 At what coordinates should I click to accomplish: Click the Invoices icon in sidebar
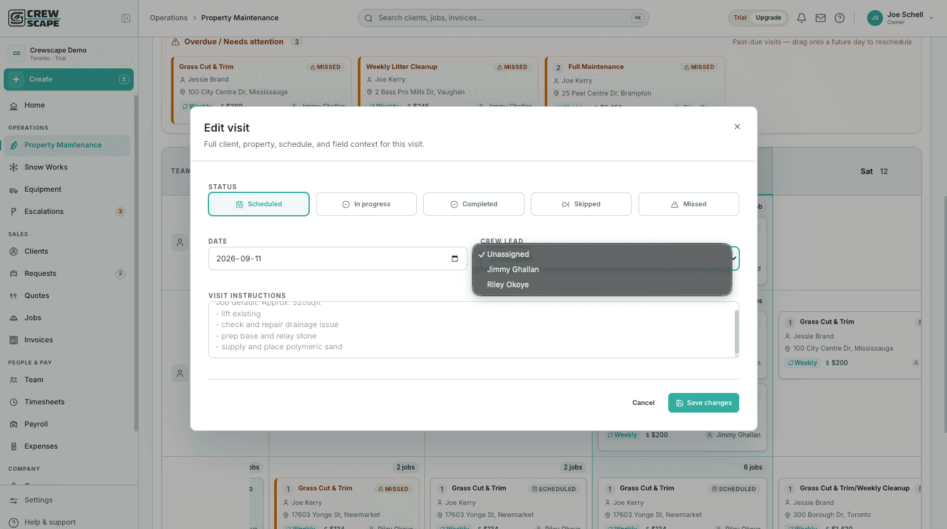click(x=13, y=340)
